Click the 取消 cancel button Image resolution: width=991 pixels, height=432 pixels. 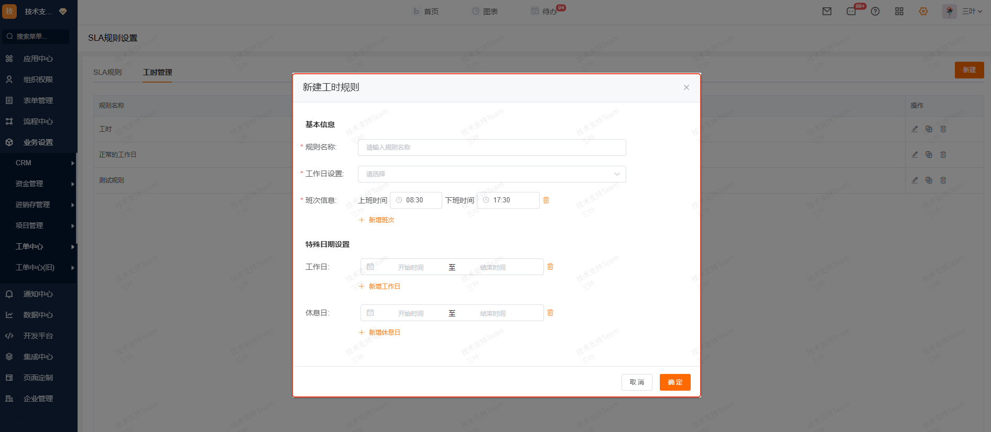pos(637,382)
